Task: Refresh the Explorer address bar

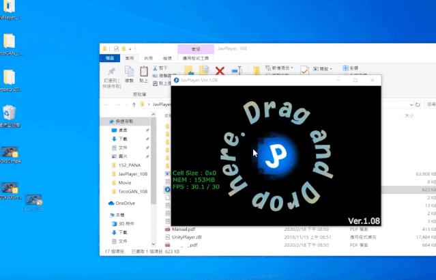Action: pyautogui.click(x=418, y=104)
